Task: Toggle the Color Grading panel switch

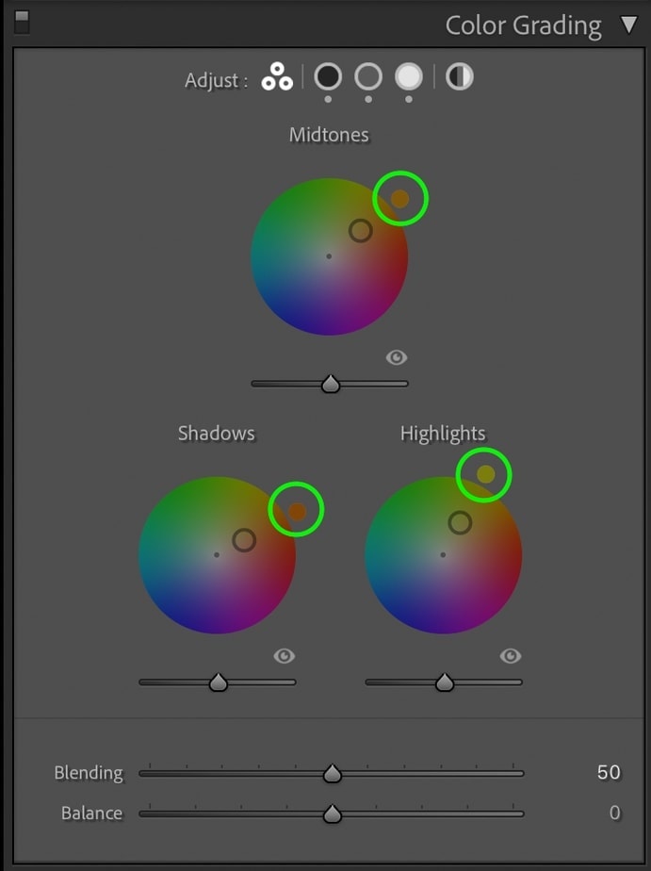Action: [22, 23]
